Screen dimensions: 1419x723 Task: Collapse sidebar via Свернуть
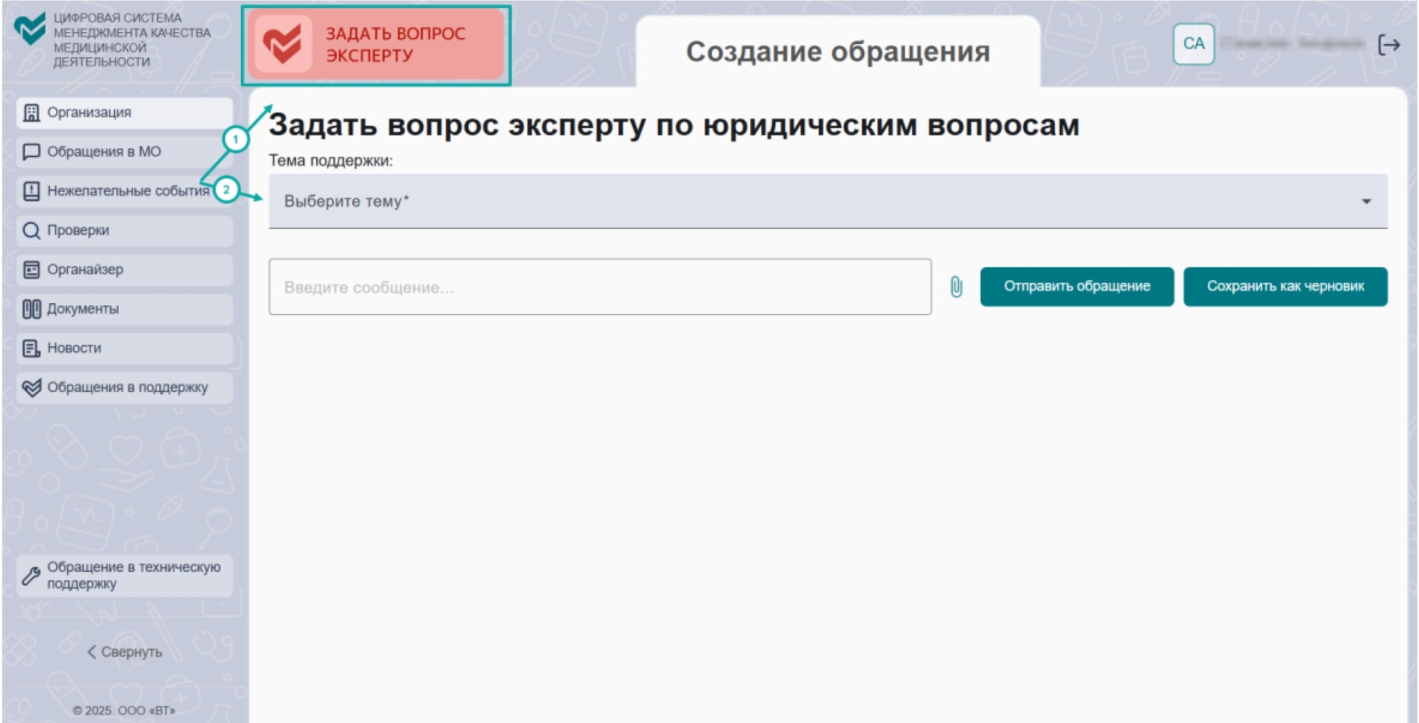point(125,652)
